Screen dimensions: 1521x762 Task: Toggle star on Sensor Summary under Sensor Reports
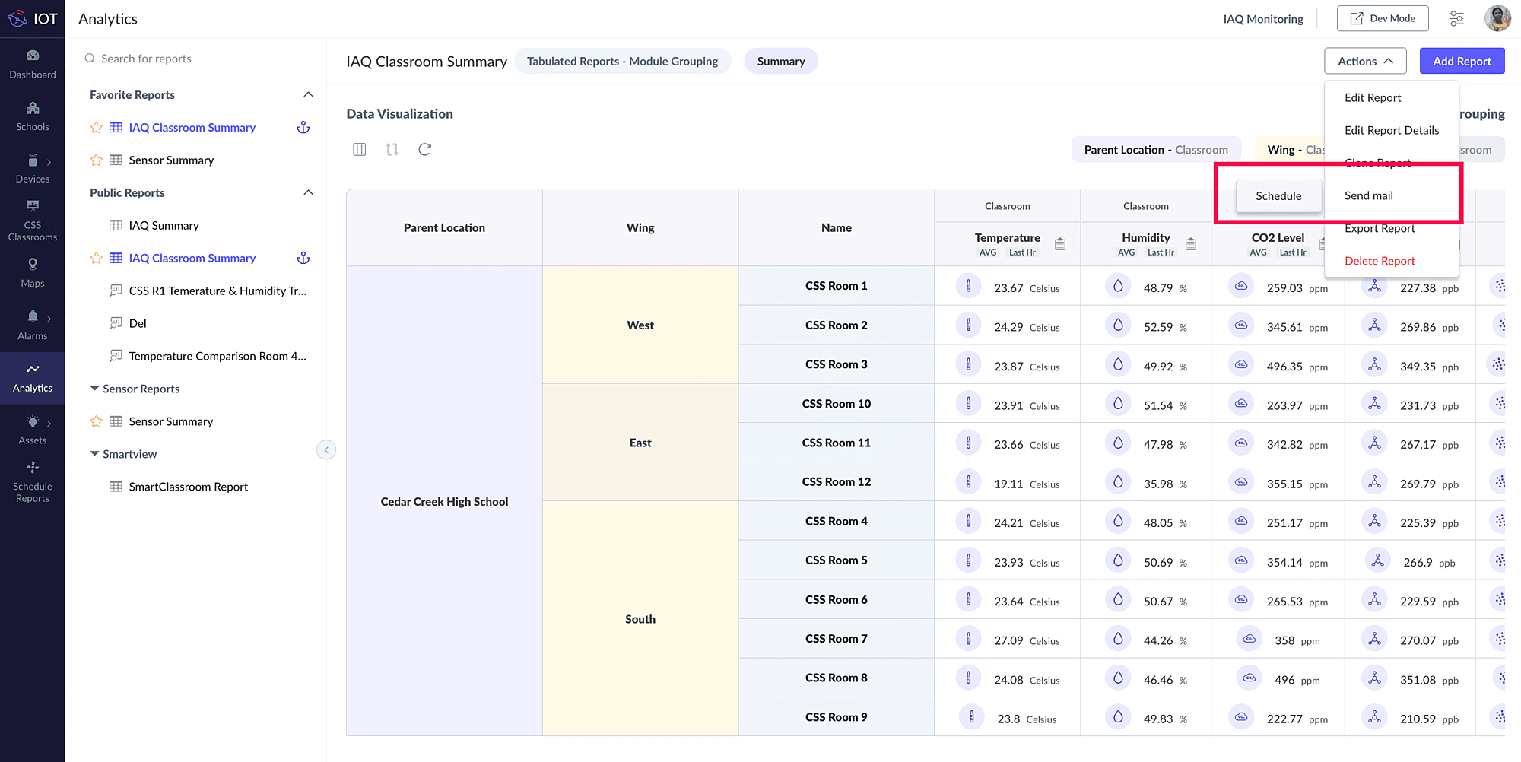(97, 421)
